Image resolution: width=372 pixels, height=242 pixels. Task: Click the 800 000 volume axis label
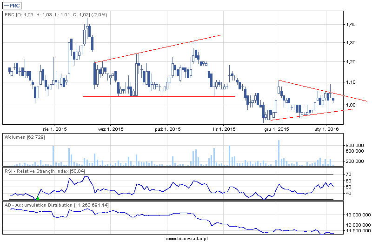(357, 146)
